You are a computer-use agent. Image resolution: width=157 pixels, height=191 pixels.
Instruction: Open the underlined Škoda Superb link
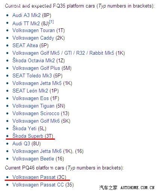pyautogui.click(x=28, y=136)
